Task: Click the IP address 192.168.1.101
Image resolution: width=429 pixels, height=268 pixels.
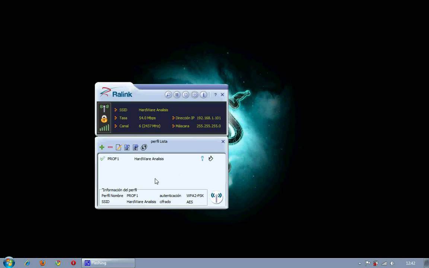Action: [x=209, y=118]
